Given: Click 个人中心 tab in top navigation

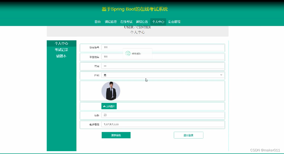Looking at the screenshot, I should click(x=158, y=22).
